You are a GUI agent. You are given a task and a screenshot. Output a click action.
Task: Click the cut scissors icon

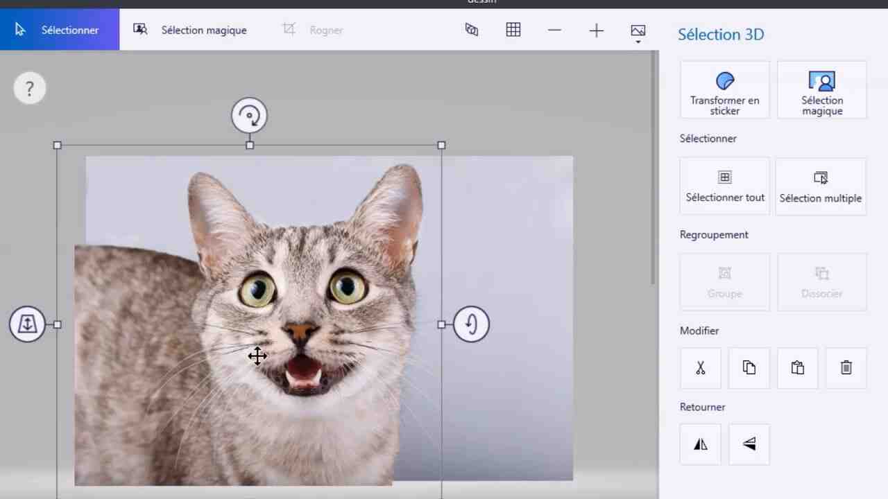(x=701, y=368)
